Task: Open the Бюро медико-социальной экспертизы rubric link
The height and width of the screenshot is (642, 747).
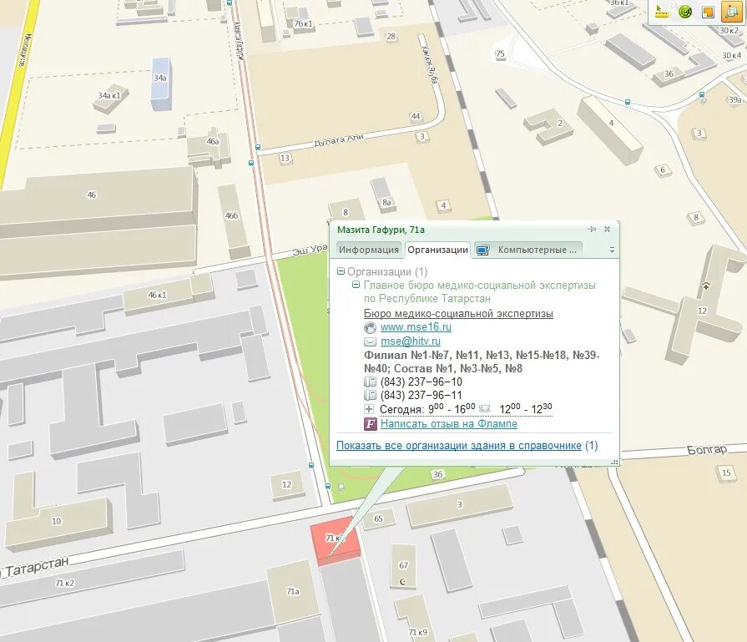Action: click(x=458, y=314)
